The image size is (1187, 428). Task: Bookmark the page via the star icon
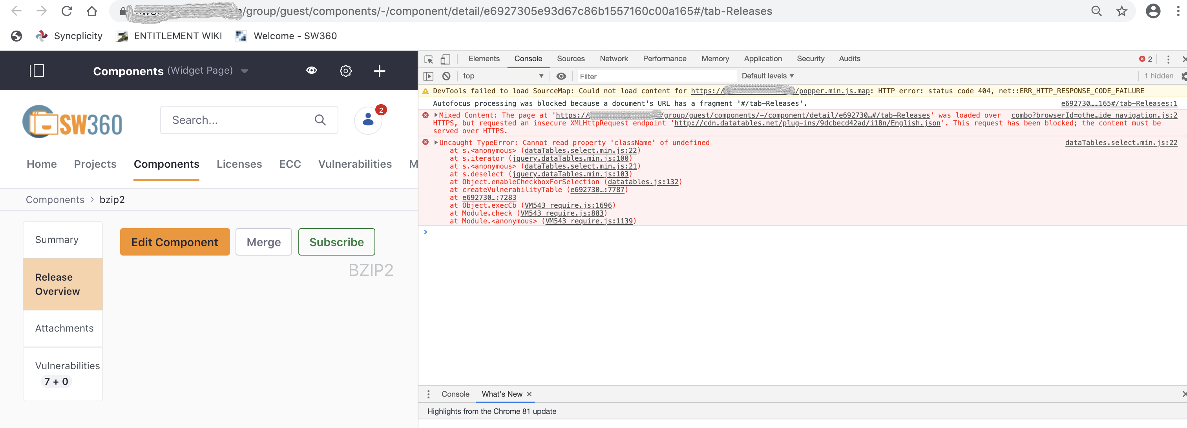1121,11
